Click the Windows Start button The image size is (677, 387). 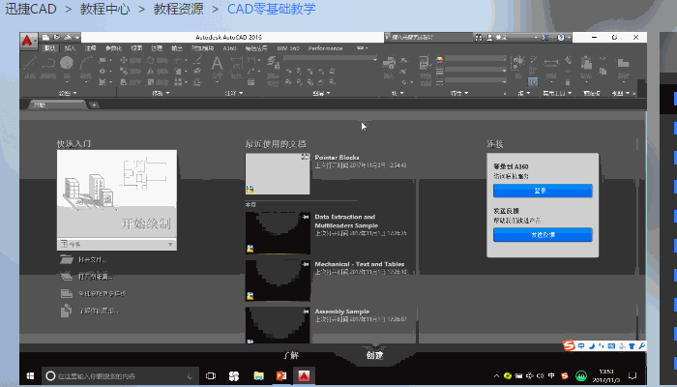tap(30, 375)
